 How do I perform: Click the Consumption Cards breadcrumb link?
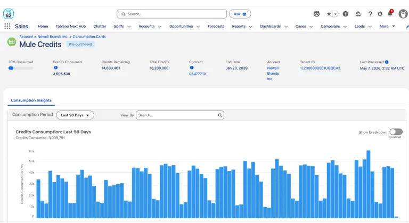89,37
